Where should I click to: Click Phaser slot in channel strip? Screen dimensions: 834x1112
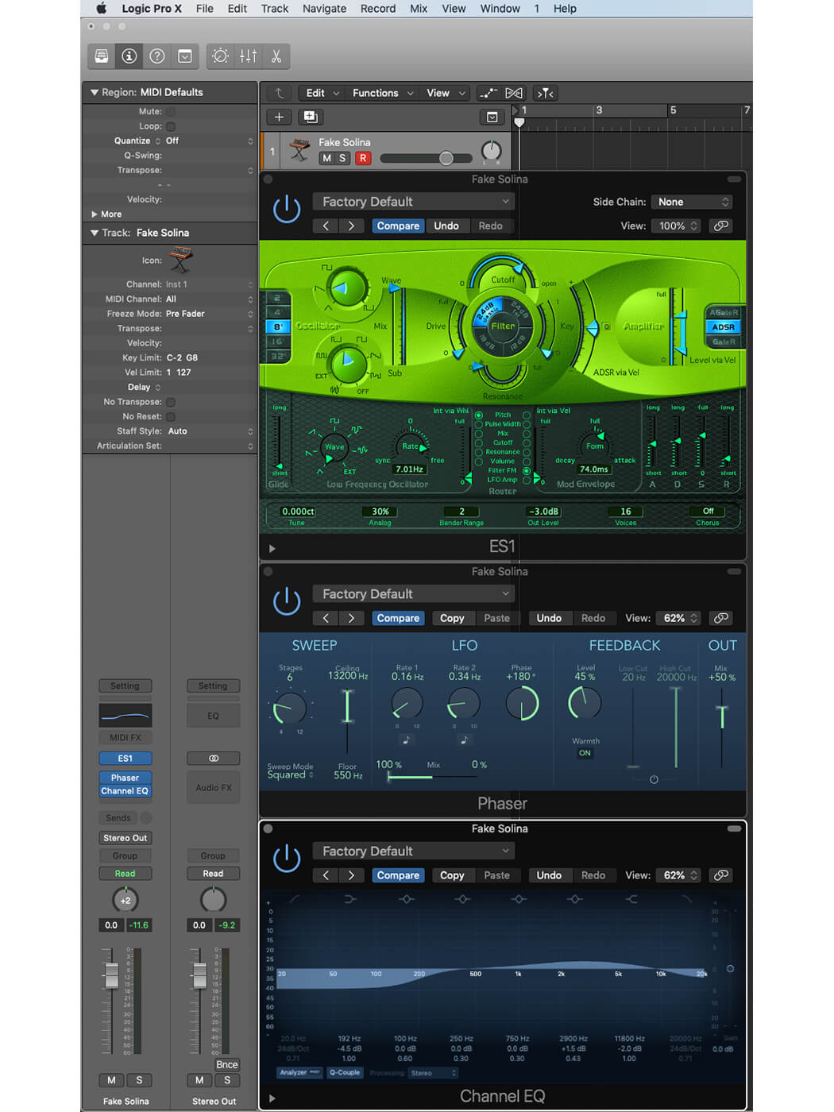[x=125, y=778]
